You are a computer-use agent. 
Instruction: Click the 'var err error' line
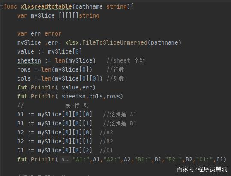pyautogui.click(x=39, y=34)
